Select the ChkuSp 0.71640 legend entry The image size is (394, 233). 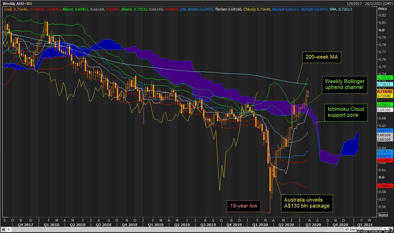(x=257, y=9)
